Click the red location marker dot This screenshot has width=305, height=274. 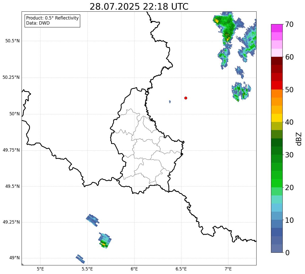[x=186, y=98]
